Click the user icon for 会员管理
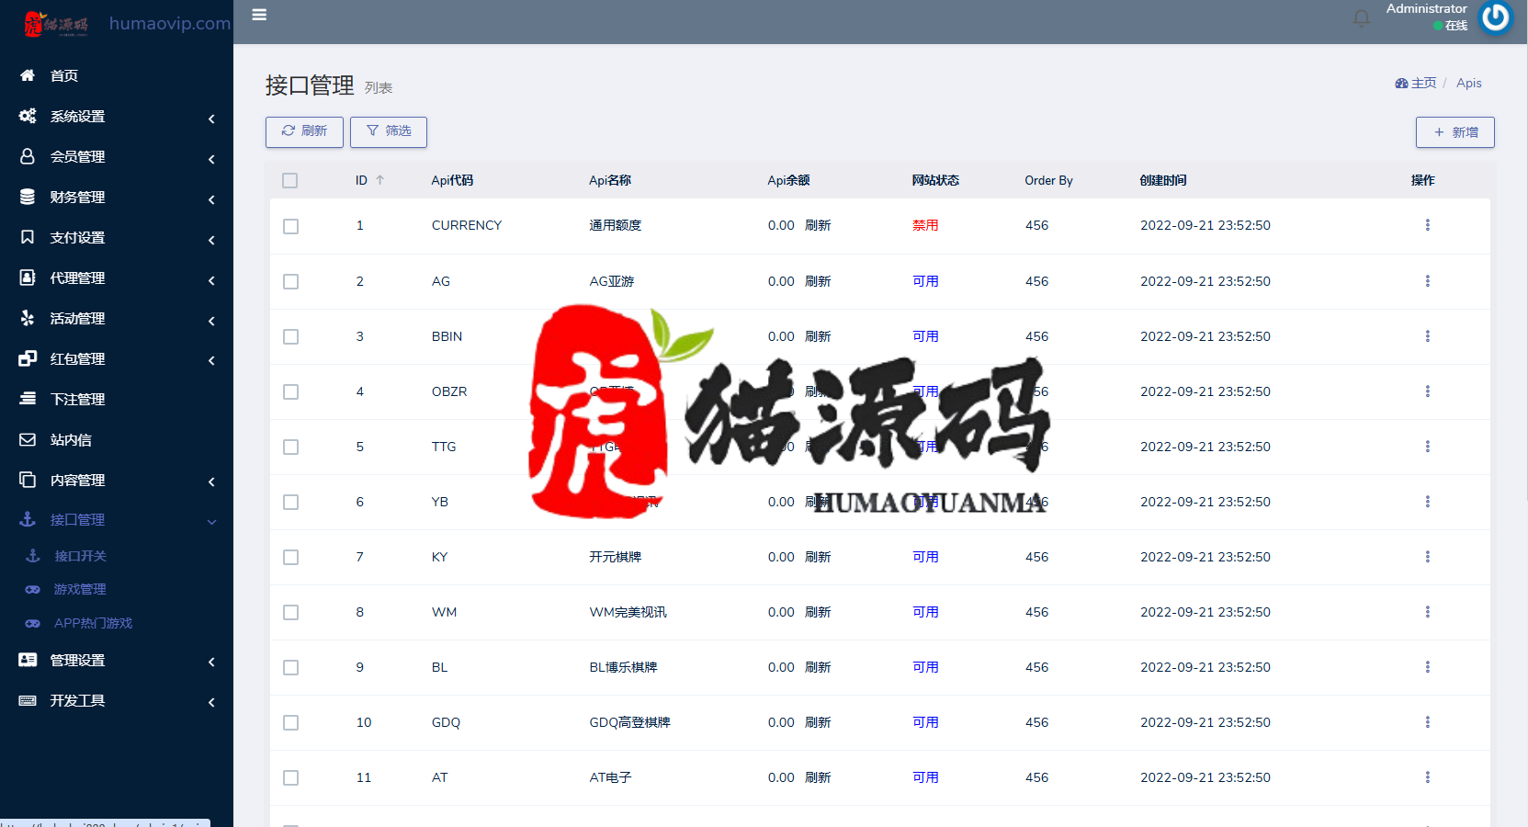The height and width of the screenshot is (827, 1528). click(x=28, y=156)
